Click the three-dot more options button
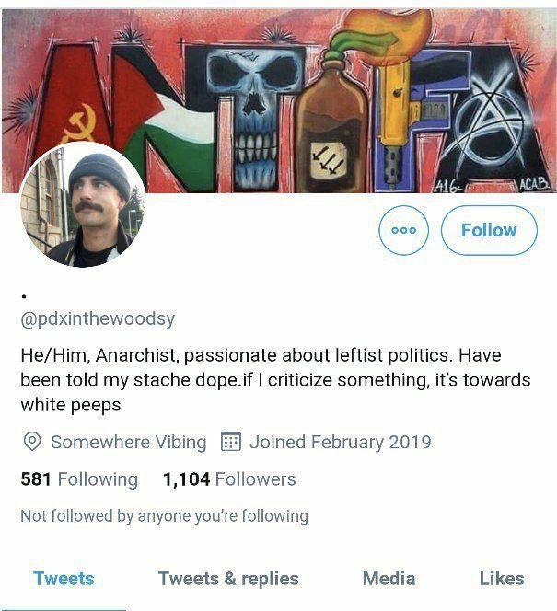The image size is (557, 611). (403, 230)
